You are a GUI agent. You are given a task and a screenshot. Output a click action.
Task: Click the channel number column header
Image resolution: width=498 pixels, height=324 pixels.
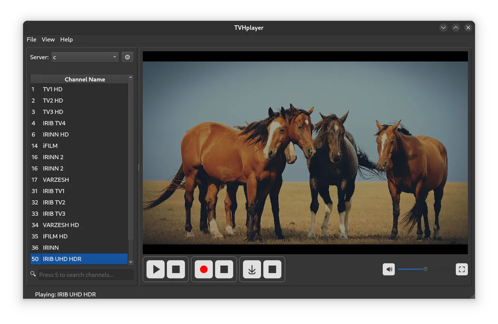(36, 79)
